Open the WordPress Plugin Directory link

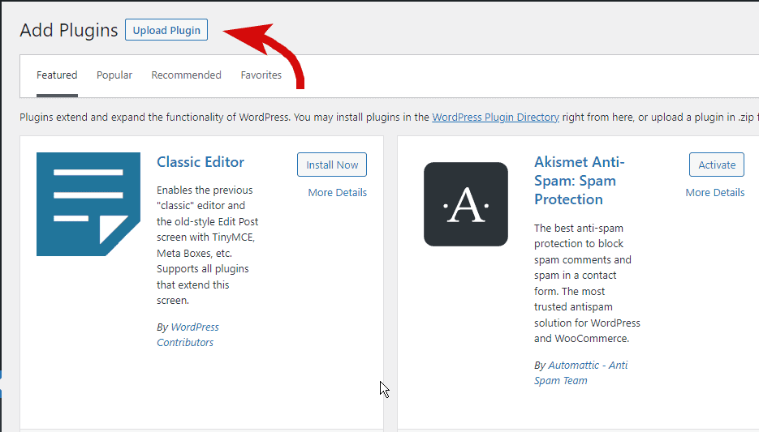click(x=495, y=118)
